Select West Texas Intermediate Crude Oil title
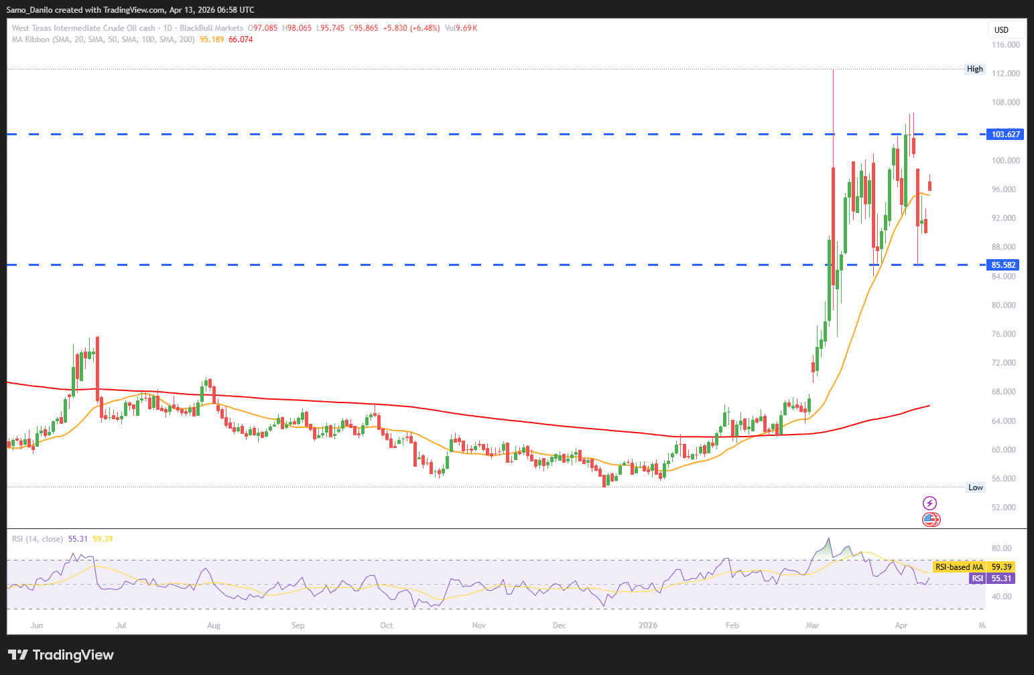 point(83,28)
